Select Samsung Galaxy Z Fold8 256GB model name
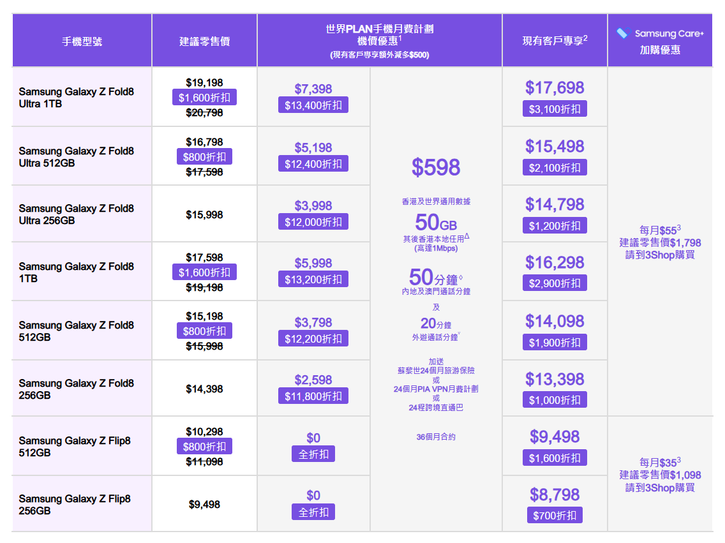725x543 pixels. tap(77, 389)
